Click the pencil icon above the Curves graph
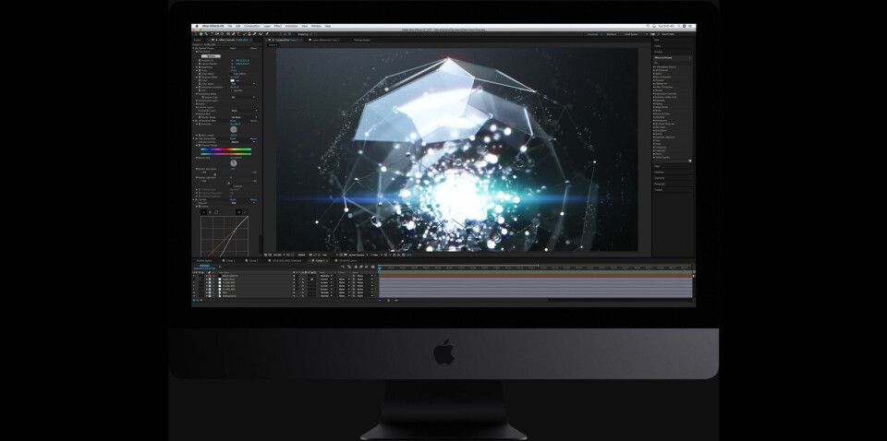This screenshot has height=441, width=887. (245, 212)
